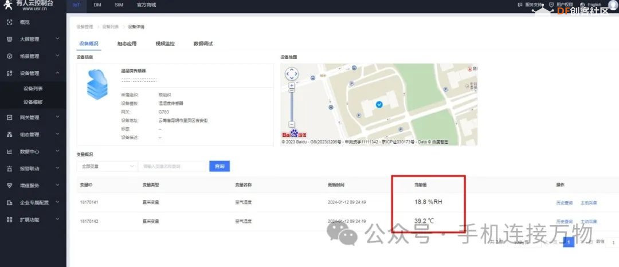Click the 服务支持 chat icon in header
Image resolution: width=619 pixels, height=267 pixels.
coord(520,5)
